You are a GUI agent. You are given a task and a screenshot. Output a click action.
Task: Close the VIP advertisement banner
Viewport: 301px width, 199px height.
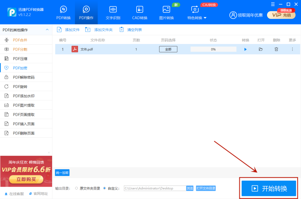(49, 153)
